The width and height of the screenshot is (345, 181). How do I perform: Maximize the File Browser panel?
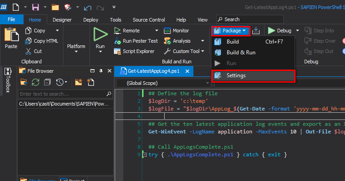pyautogui.click(x=92, y=71)
